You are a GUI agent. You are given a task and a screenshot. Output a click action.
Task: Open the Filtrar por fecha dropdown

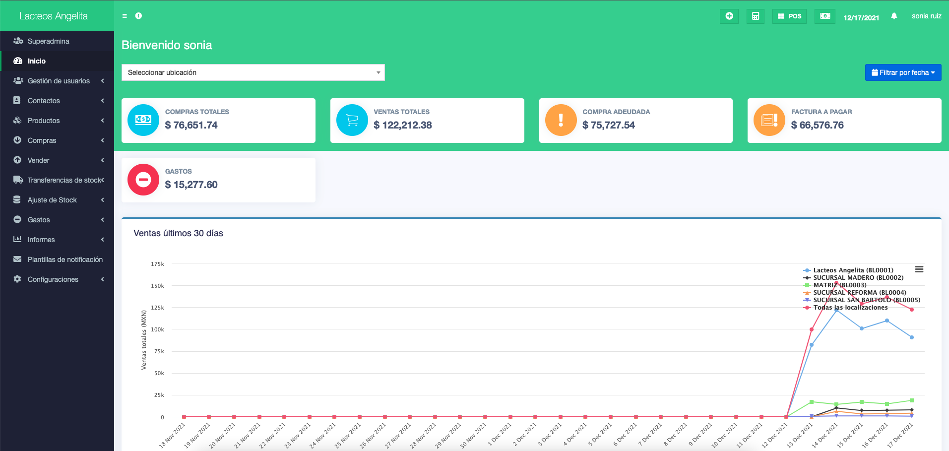click(x=903, y=72)
